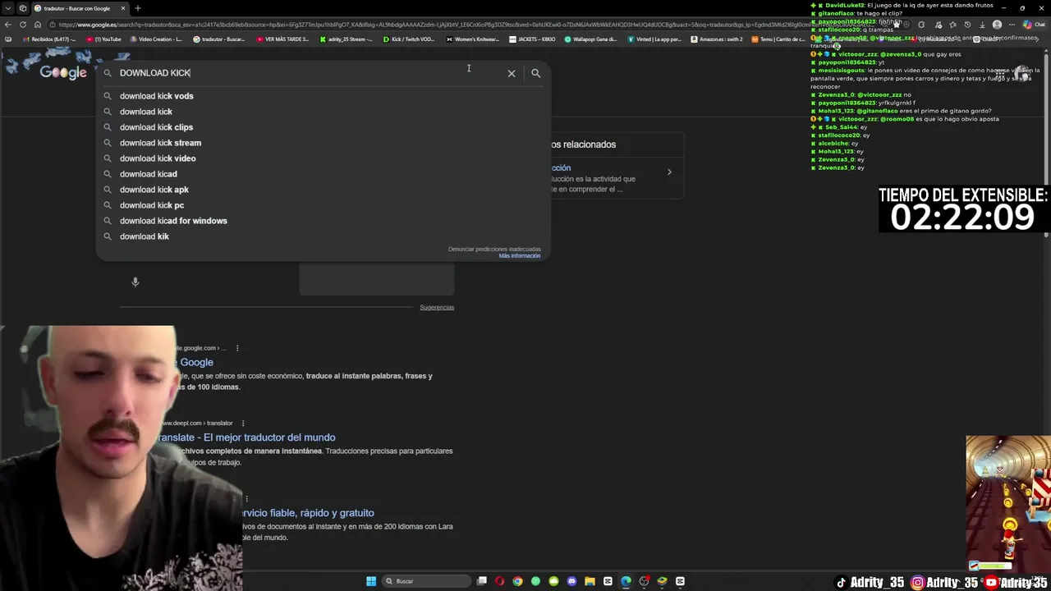Open 'Video Creation' bookmark
1051x591 pixels.
coord(155,39)
